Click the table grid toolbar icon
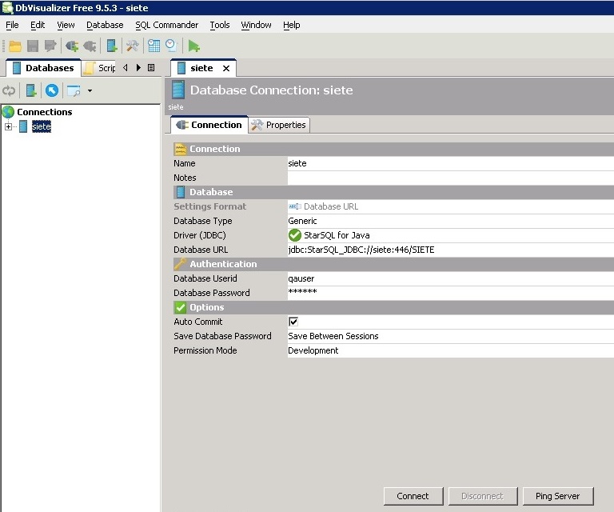The width and height of the screenshot is (614, 512). (154, 46)
